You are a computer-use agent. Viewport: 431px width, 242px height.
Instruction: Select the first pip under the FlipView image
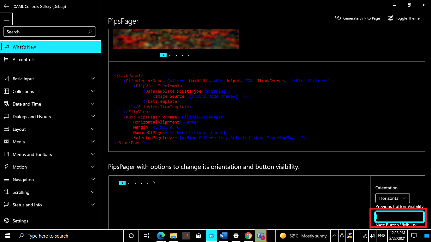[163, 55]
